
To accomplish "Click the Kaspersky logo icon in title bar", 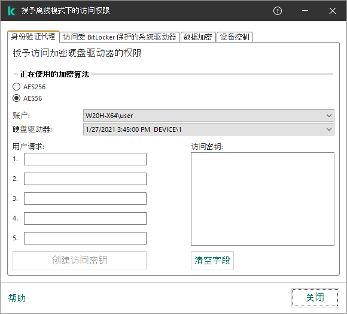I will [11, 11].
